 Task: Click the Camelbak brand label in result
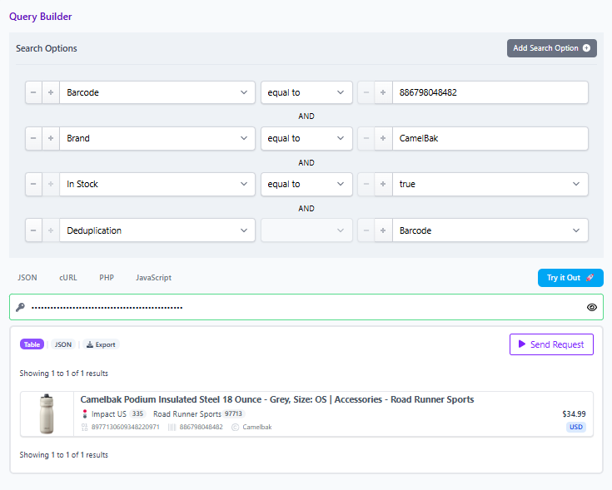point(256,427)
